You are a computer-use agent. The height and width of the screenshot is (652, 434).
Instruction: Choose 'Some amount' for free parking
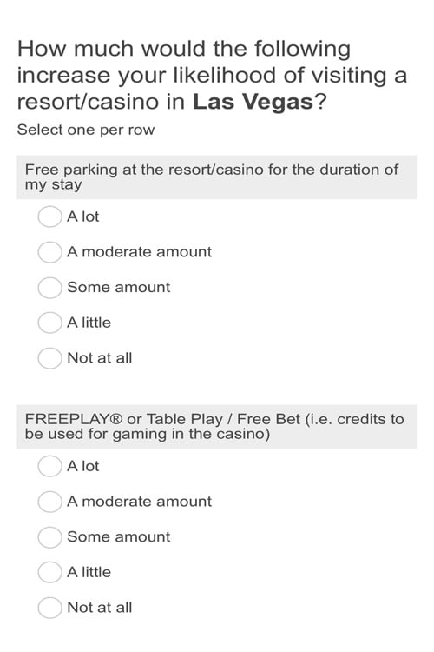[x=49, y=288]
